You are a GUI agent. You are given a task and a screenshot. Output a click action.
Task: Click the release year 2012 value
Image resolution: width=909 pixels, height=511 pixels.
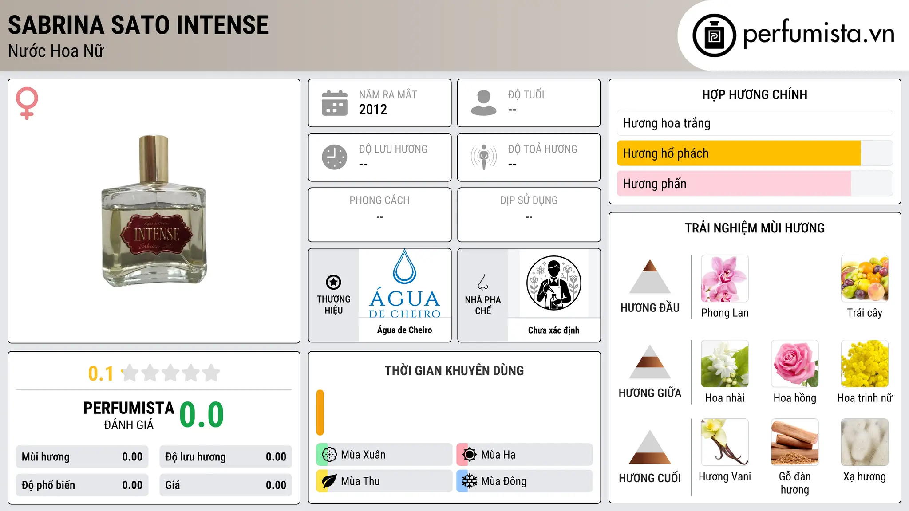point(373,110)
